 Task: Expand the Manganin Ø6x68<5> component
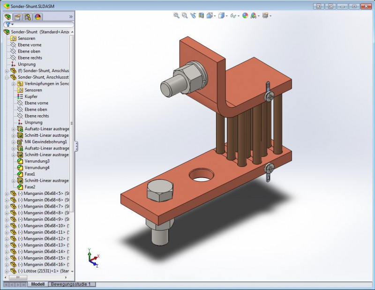point(6,193)
